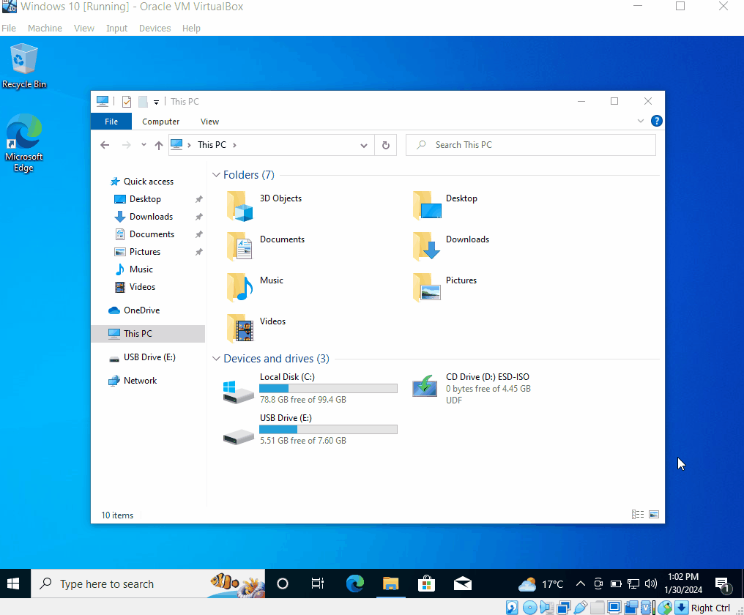Launch Microsoft Store from taskbar
This screenshot has height=615, width=744.
coord(427,584)
